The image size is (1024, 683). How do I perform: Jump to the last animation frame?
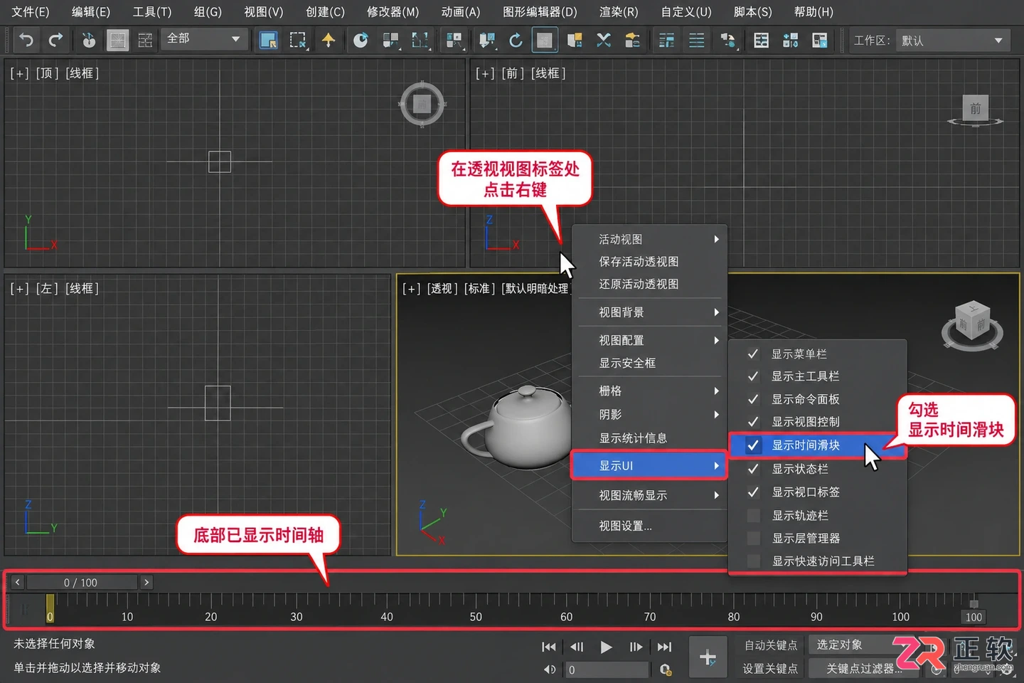(x=664, y=647)
